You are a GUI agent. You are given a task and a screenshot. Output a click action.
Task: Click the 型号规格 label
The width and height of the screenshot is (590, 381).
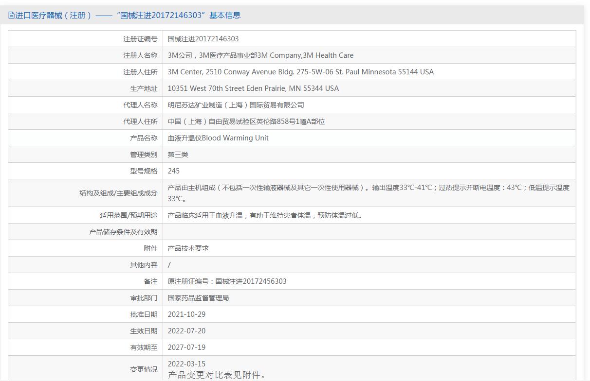coord(144,171)
